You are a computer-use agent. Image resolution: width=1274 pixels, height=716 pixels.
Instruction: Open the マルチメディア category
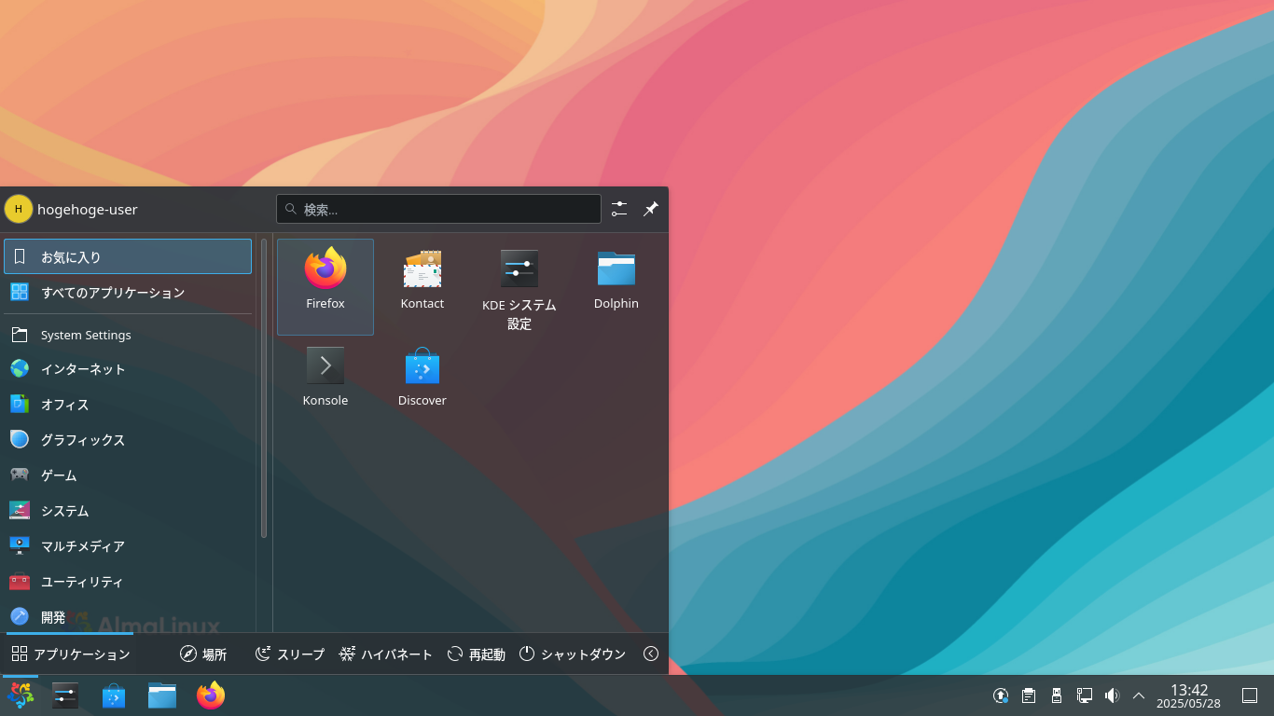click(x=128, y=546)
